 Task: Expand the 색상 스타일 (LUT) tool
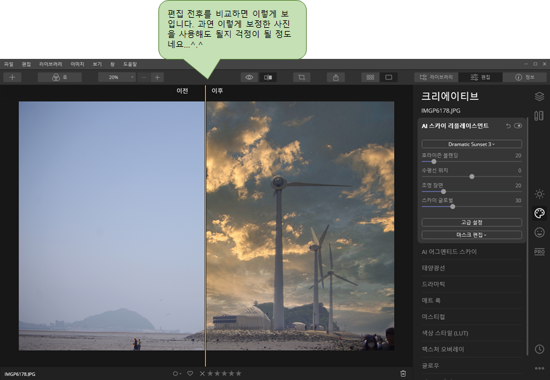[x=471, y=333]
